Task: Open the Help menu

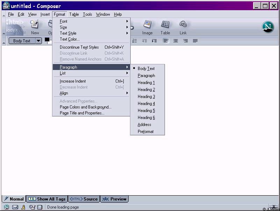Action: click(118, 14)
